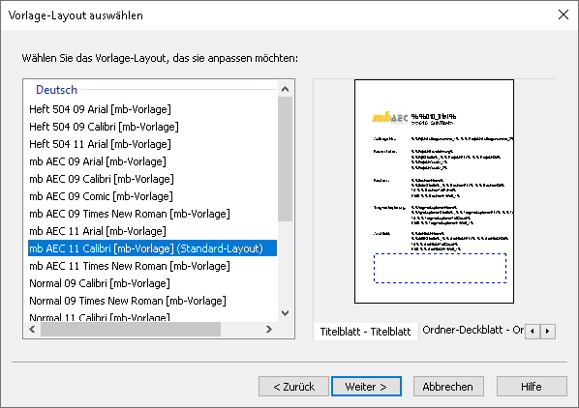The height and width of the screenshot is (408, 579).
Task: Click the vertical scrollbar thumb of list
Action: (x=285, y=160)
